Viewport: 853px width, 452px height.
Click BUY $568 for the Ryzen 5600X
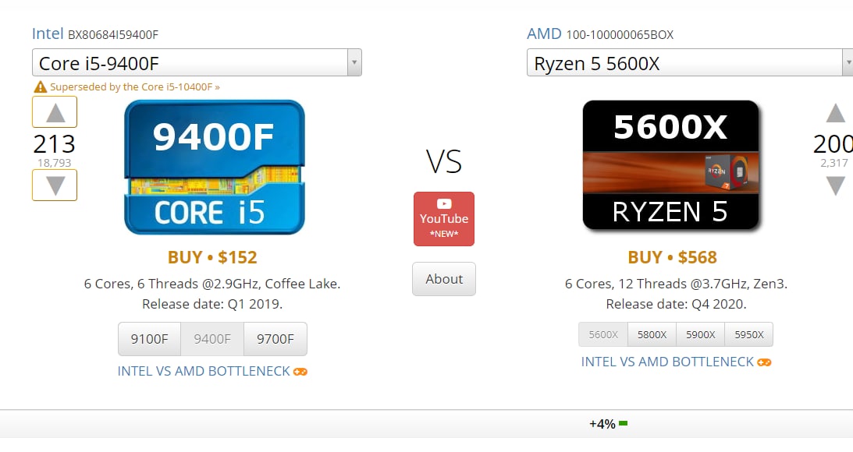point(673,257)
